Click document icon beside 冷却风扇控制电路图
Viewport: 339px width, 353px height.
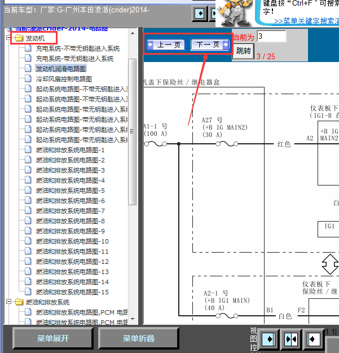click(x=28, y=78)
